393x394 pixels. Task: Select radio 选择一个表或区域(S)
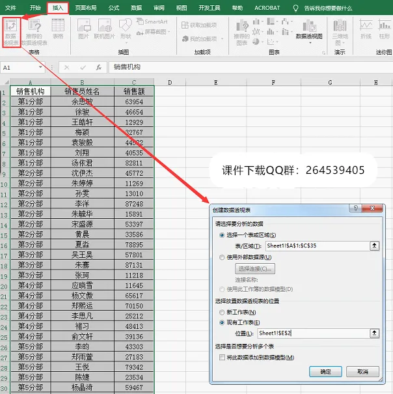tap(222, 235)
